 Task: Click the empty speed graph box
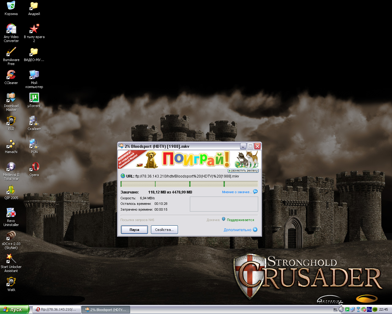click(x=224, y=204)
